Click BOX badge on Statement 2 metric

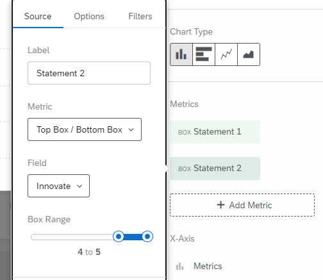pyautogui.click(x=185, y=169)
